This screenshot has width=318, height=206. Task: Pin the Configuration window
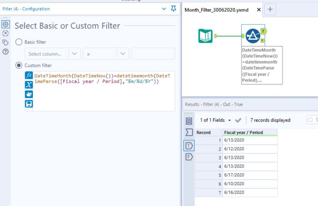pos(173,9)
